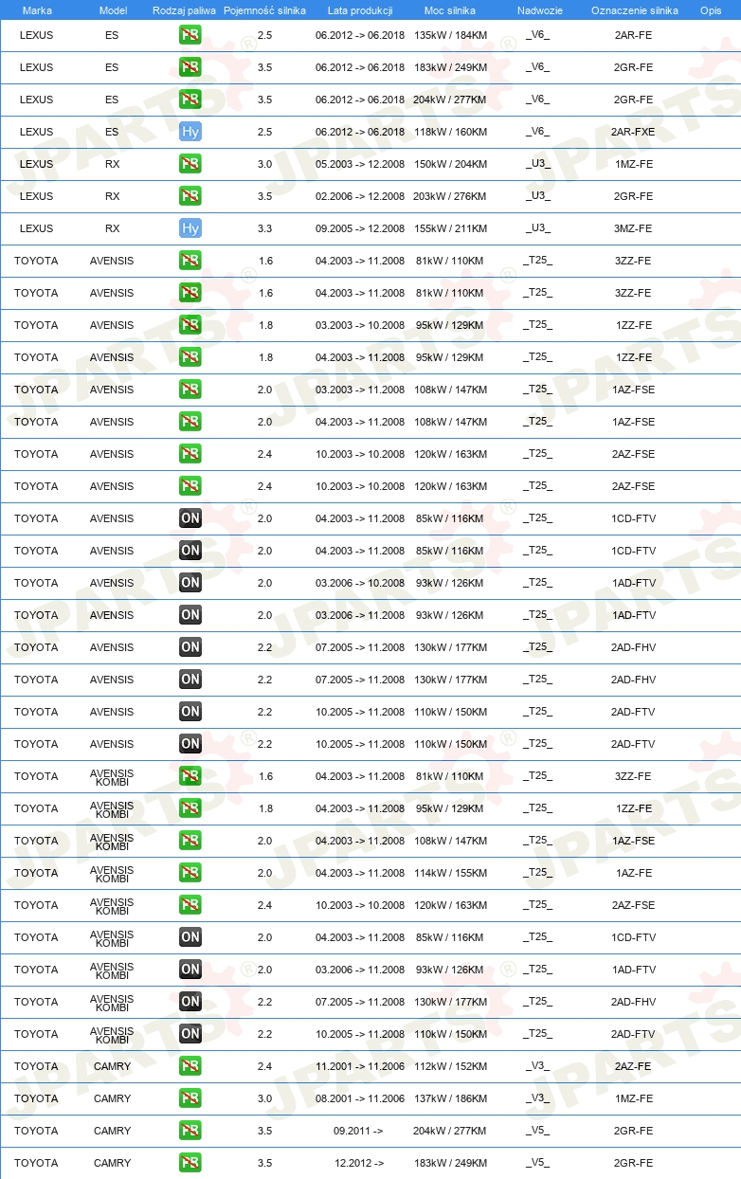Click petrol icon in Avensis Kombi 2AZ-FSE row
The height and width of the screenshot is (1179, 741).
(190, 905)
